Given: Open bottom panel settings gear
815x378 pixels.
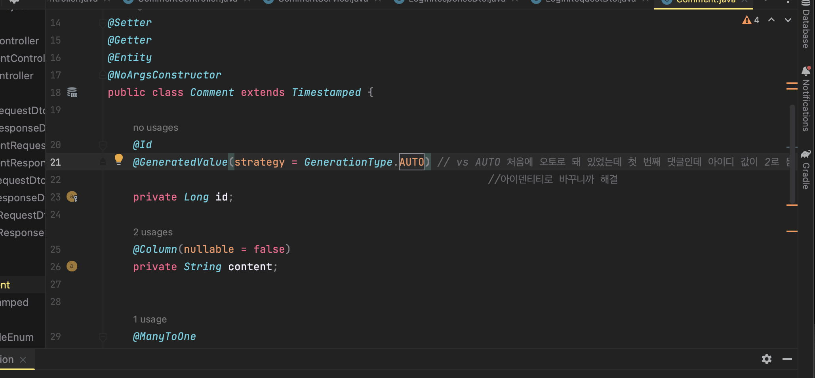Looking at the screenshot, I should coord(767,359).
